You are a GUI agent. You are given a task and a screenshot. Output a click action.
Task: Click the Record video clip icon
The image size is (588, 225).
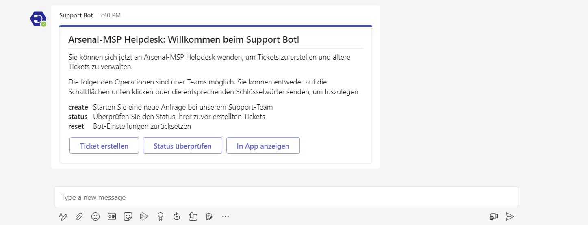[494, 216]
